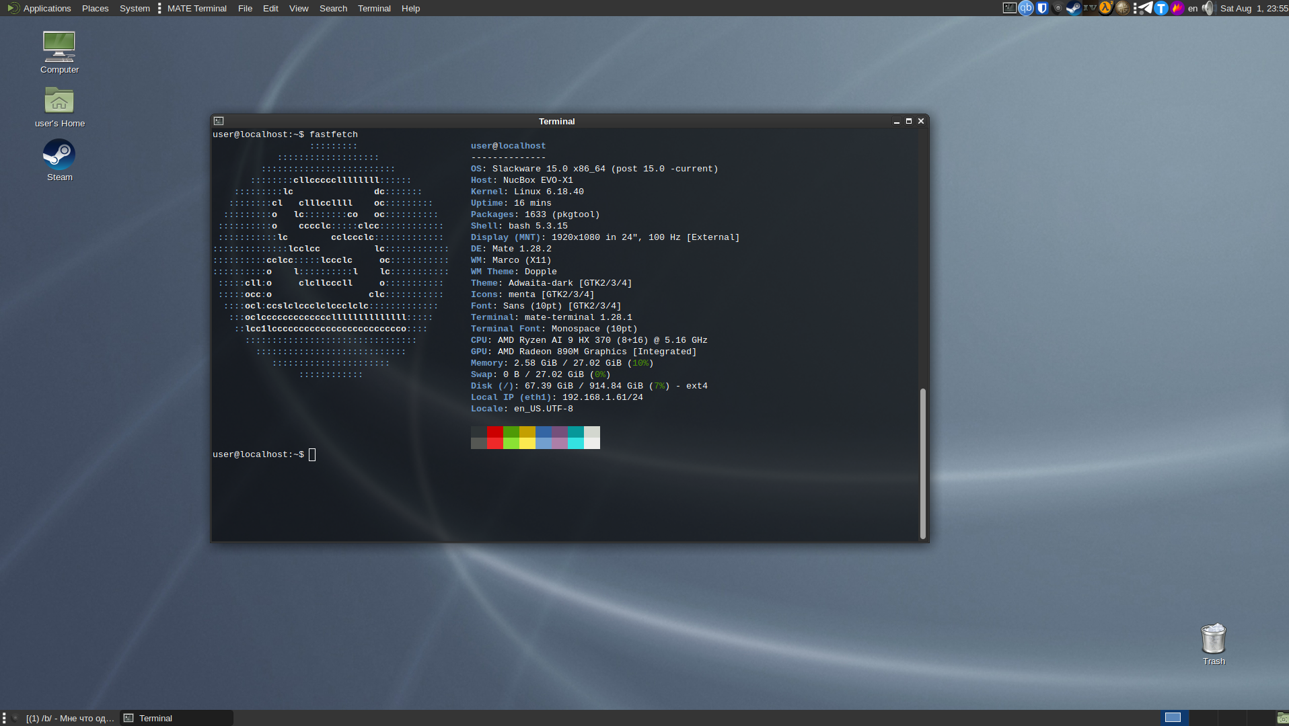Open the Computer desktop icon
This screenshot has height=726, width=1289.
[59, 52]
